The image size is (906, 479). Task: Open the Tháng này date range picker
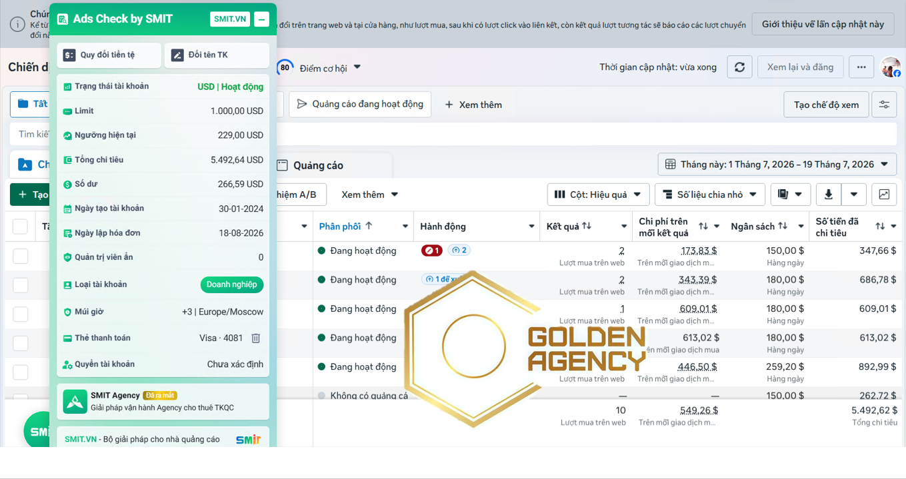(777, 165)
